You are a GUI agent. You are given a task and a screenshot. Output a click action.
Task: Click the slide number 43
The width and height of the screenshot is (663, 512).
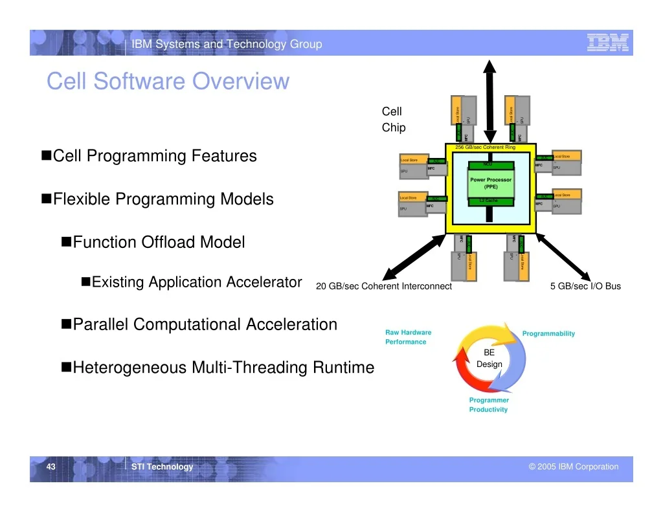coord(51,466)
